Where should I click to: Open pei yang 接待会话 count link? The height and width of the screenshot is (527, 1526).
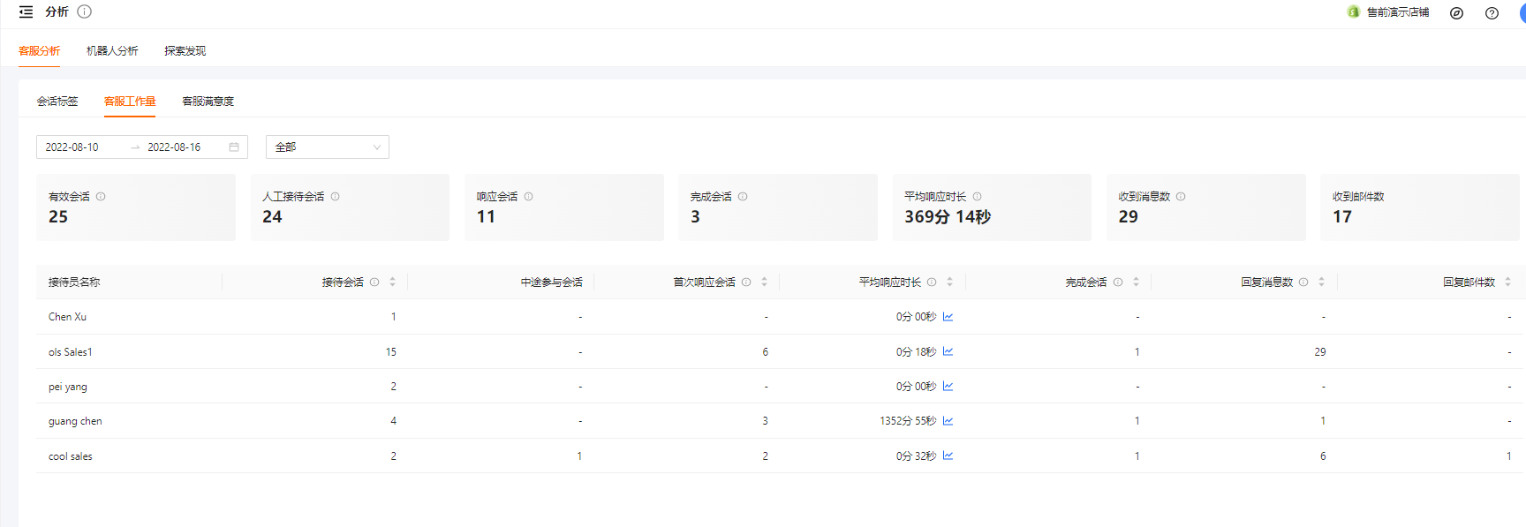tap(394, 387)
